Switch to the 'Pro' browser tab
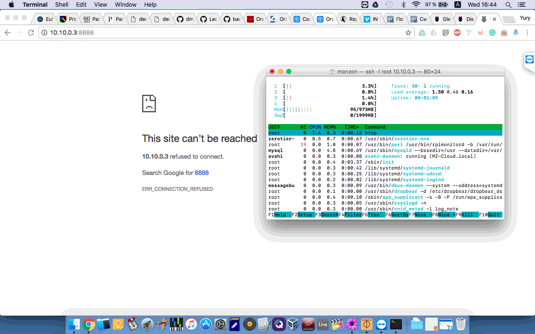The width and height of the screenshot is (535, 334). coord(68,19)
